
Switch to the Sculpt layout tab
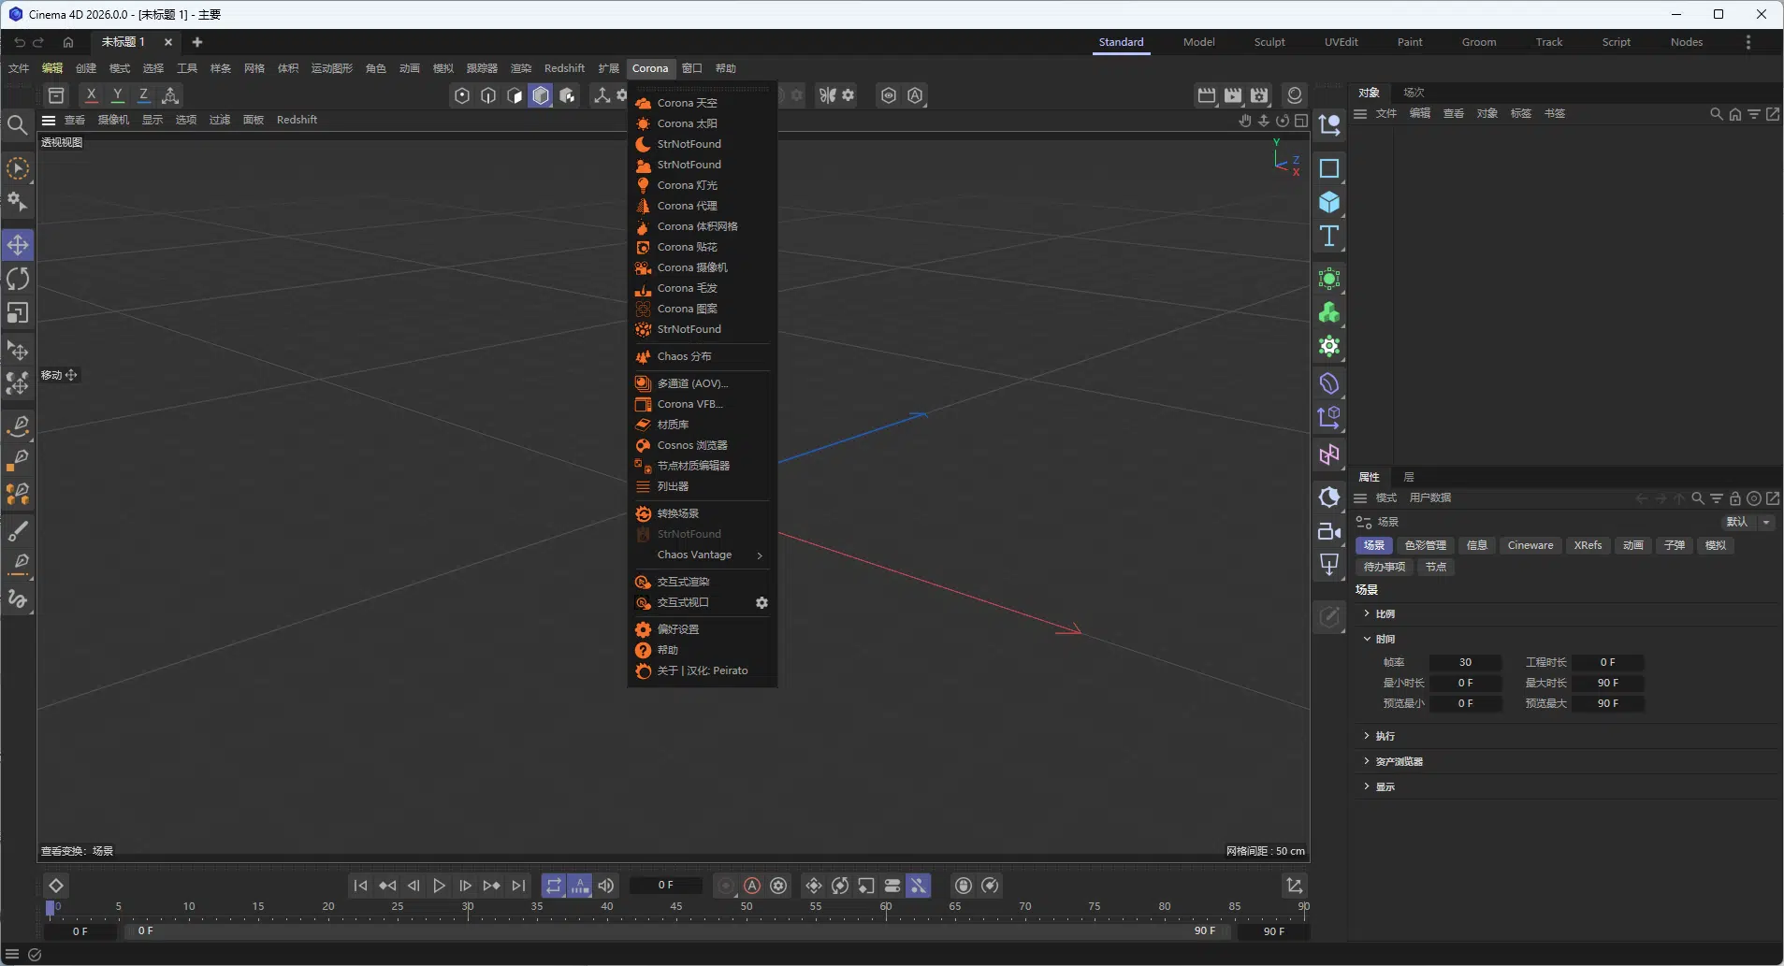[x=1269, y=42]
